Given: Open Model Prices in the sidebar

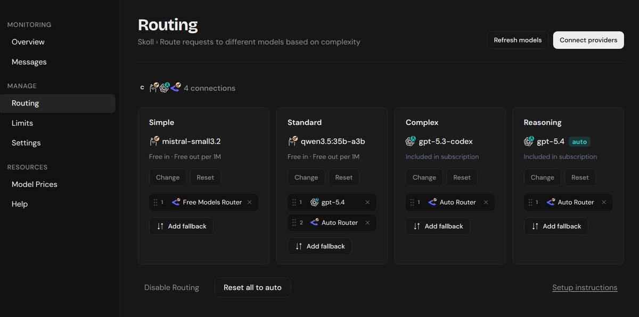Looking at the screenshot, I should tap(35, 184).
